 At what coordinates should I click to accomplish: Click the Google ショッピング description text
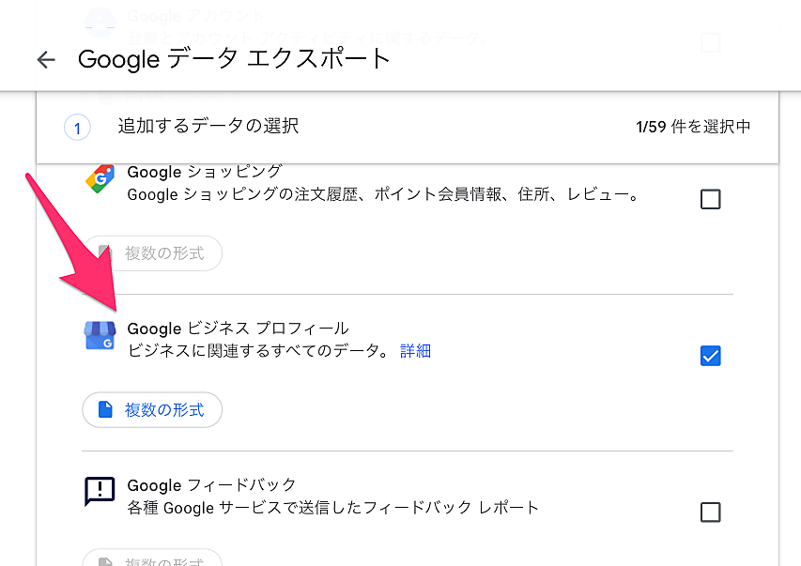(x=382, y=195)
